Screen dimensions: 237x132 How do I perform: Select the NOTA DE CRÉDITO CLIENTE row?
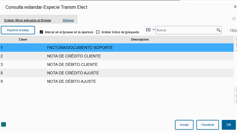74,56
